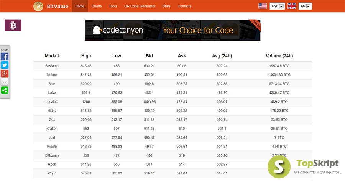Click Bitstamp high value 518.46
The width and height of the screenshot is (345, 181).
click(x=86, y=66)
